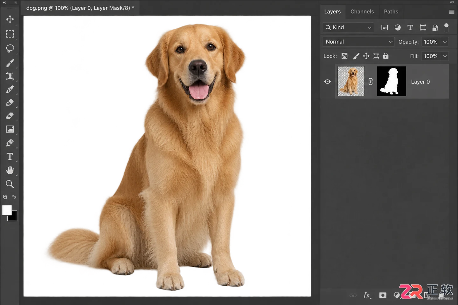Select the dog.png document tab
The height and width of the screenshot is (305, 458).
pos(80,8)
